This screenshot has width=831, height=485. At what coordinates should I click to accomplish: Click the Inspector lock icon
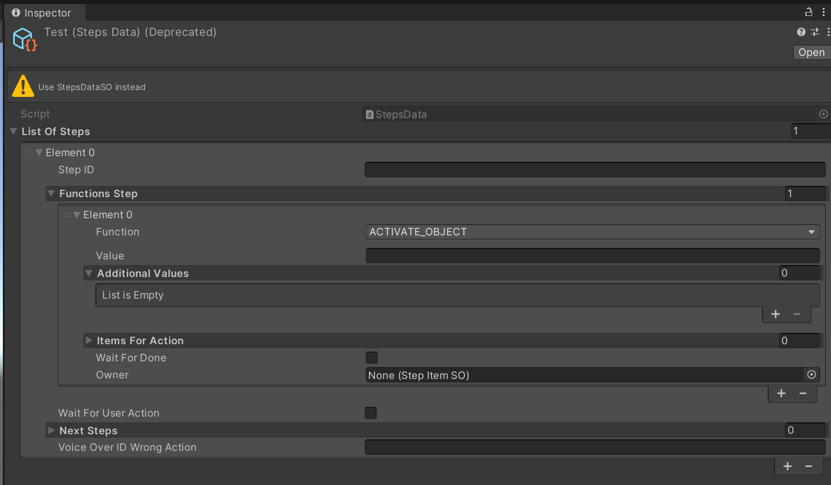[x=808, y=12]
